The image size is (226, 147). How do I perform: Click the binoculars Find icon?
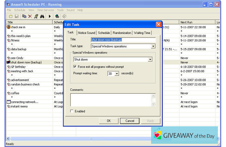(42, 16)
